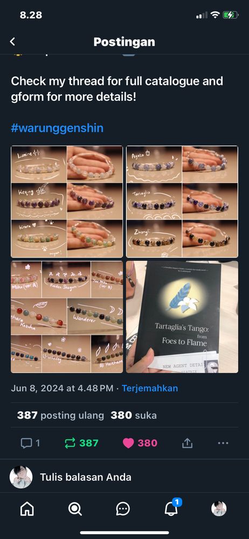
Task: Open the Search magnifier tab
Action: click(x=74, y=509)
